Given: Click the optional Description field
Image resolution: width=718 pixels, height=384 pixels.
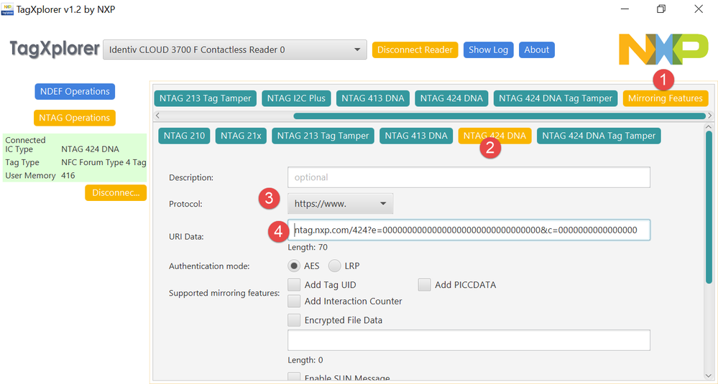Looking at the screenshot, I should [469, 177].
